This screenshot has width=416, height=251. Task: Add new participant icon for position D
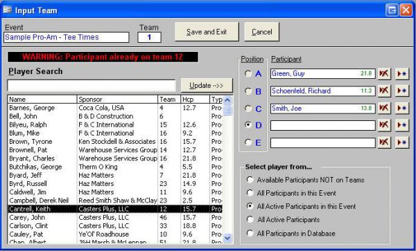click(402, 125)
